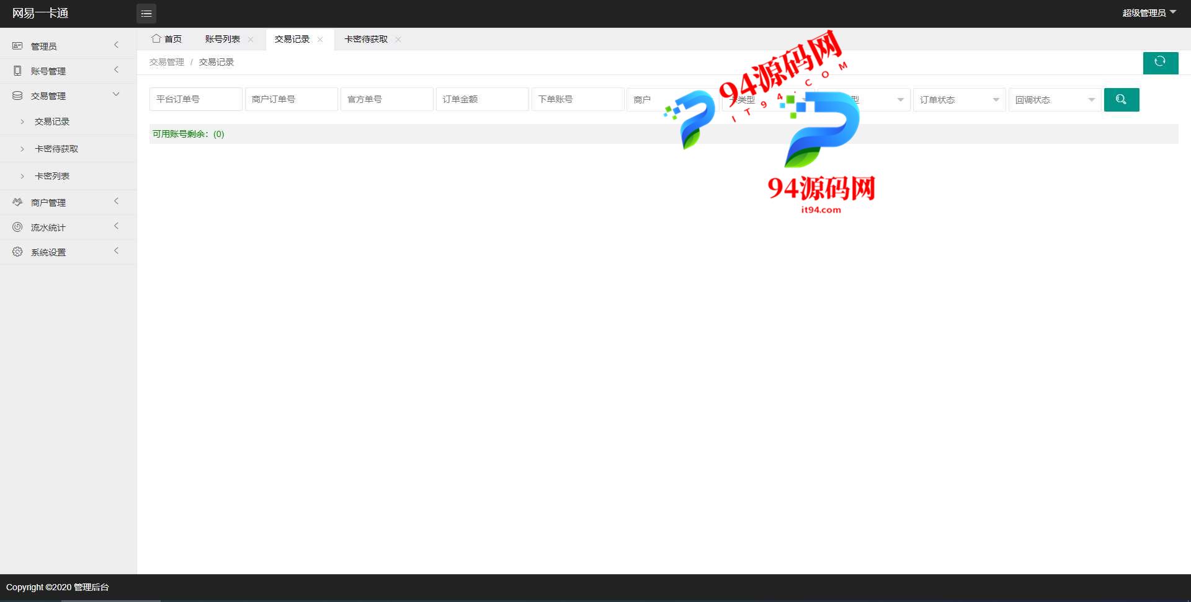
Task: Focus the 商户 input field
Action: point(674,99)
